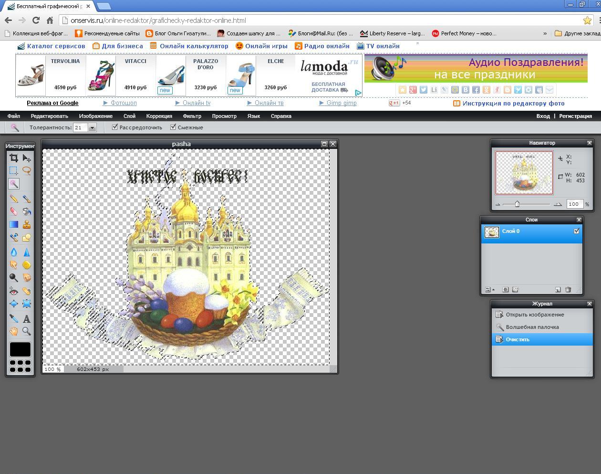Click the navigator zoom slider handle
The image size is (601, 474).
[x=517, y=204]
